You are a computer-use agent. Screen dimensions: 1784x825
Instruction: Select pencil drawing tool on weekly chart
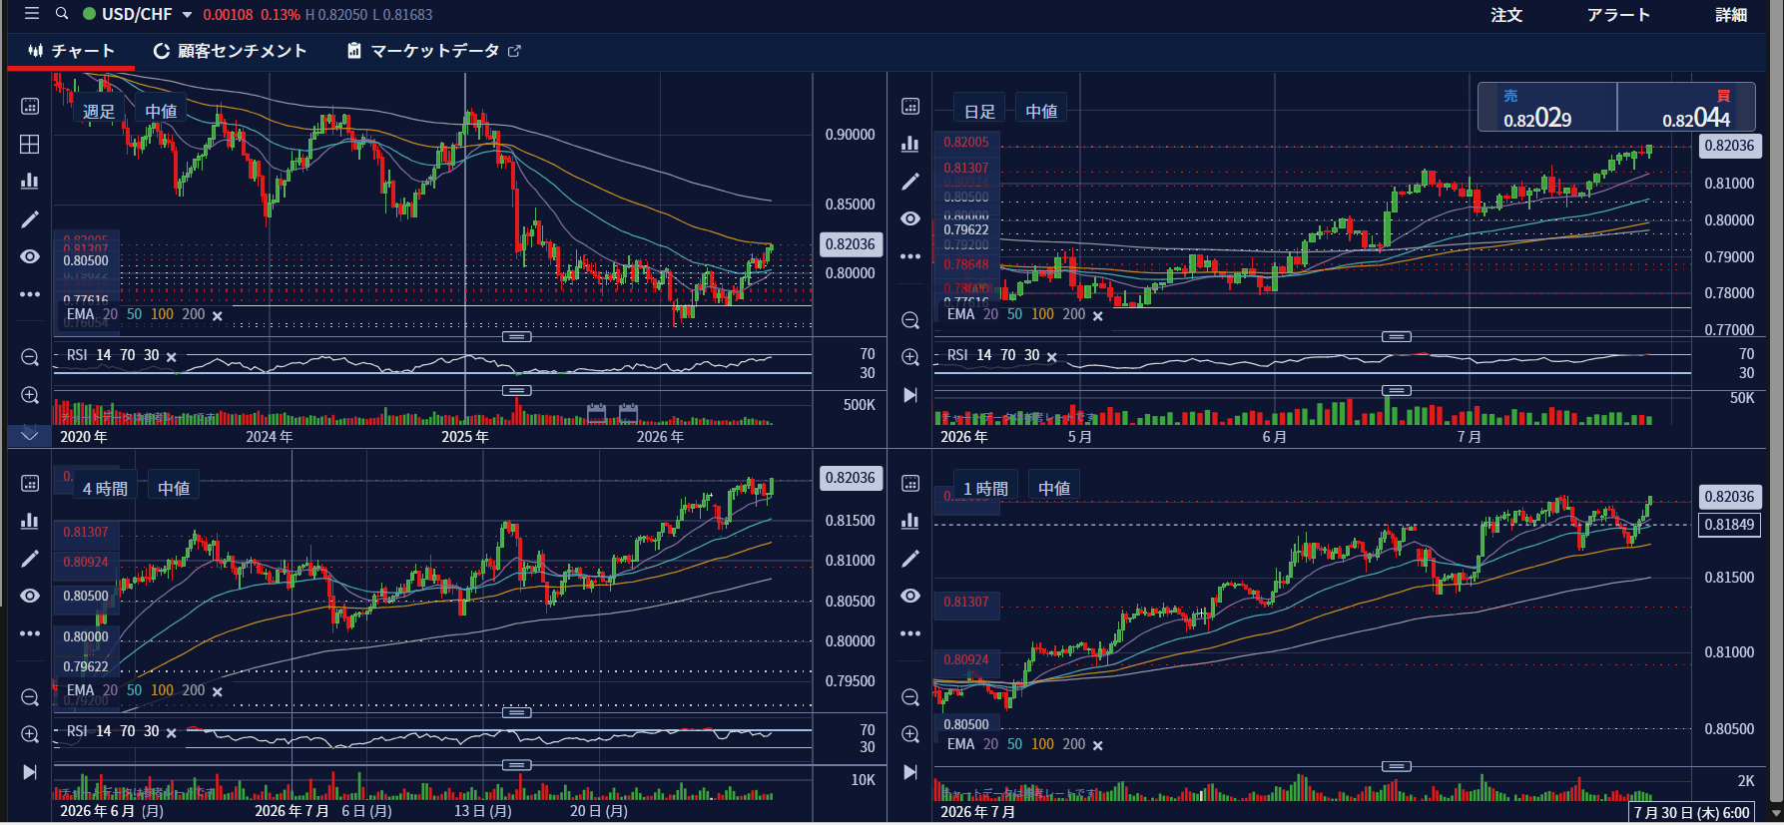tap(30, 218)
